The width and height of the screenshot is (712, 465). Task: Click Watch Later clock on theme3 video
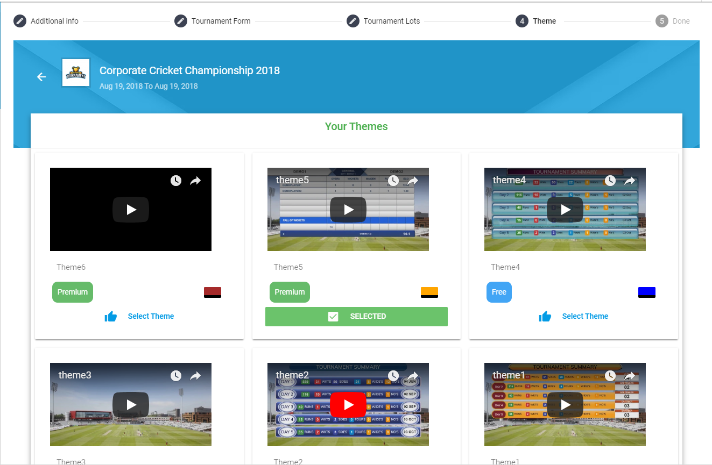176,376
